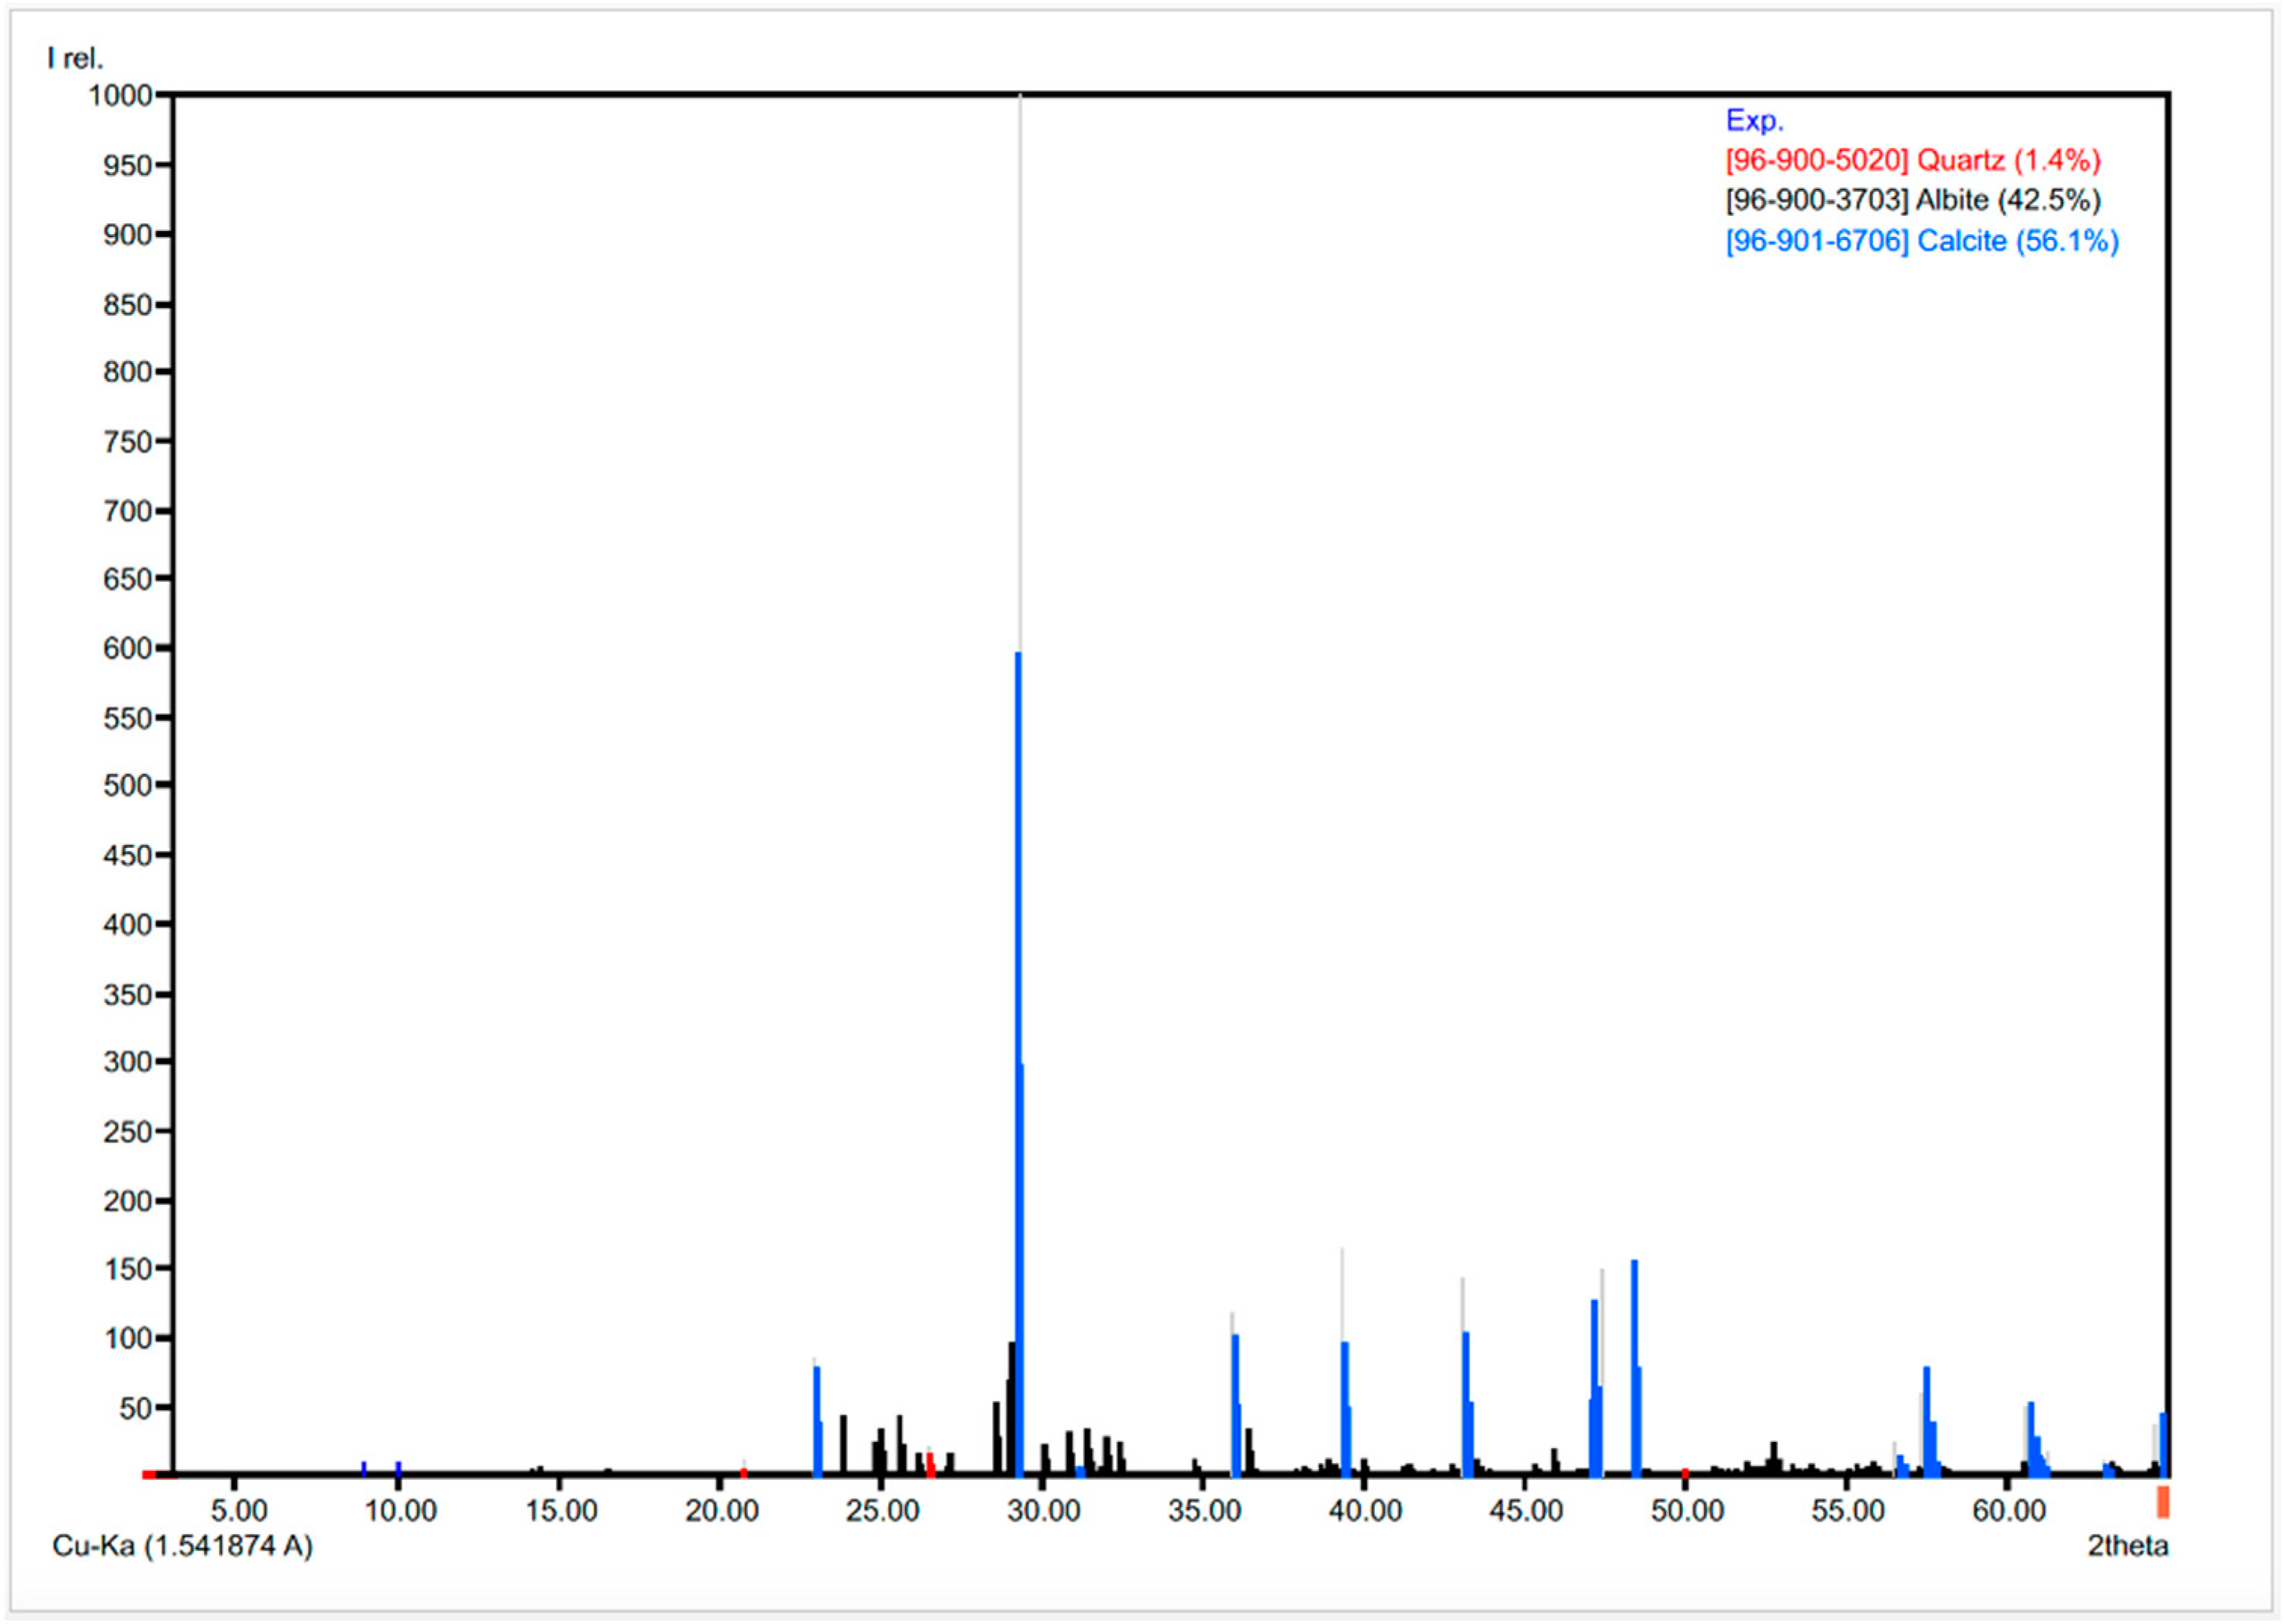Screen dimensions: 2284x1624
Task: Click the red quartz marker near 50.00
Action: tap(1685, 1473)
